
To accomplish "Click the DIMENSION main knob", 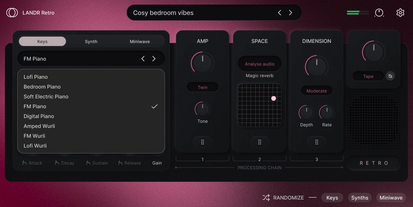I will [317, 67].
